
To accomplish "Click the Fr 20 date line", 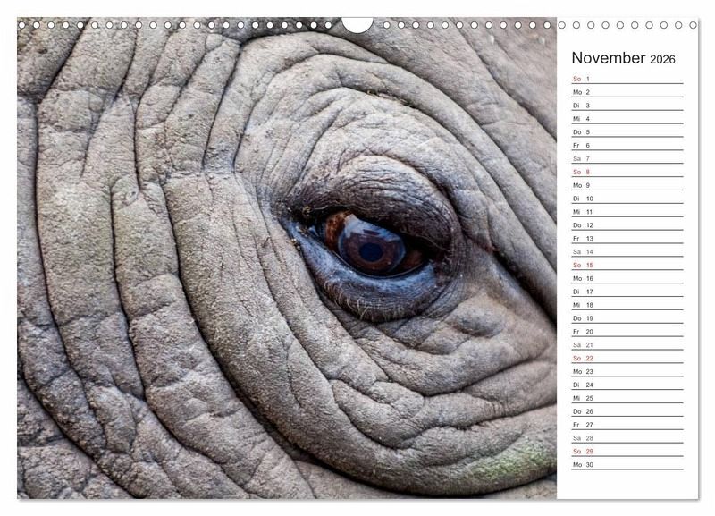I will 627,331.
